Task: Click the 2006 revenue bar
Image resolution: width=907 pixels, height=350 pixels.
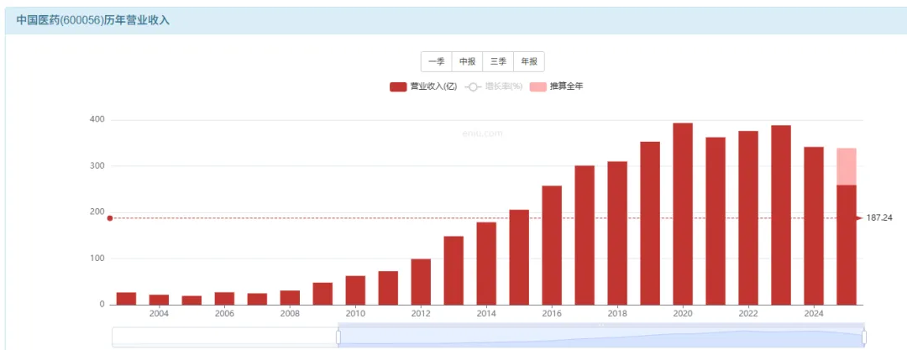Action: coord(224,299)
